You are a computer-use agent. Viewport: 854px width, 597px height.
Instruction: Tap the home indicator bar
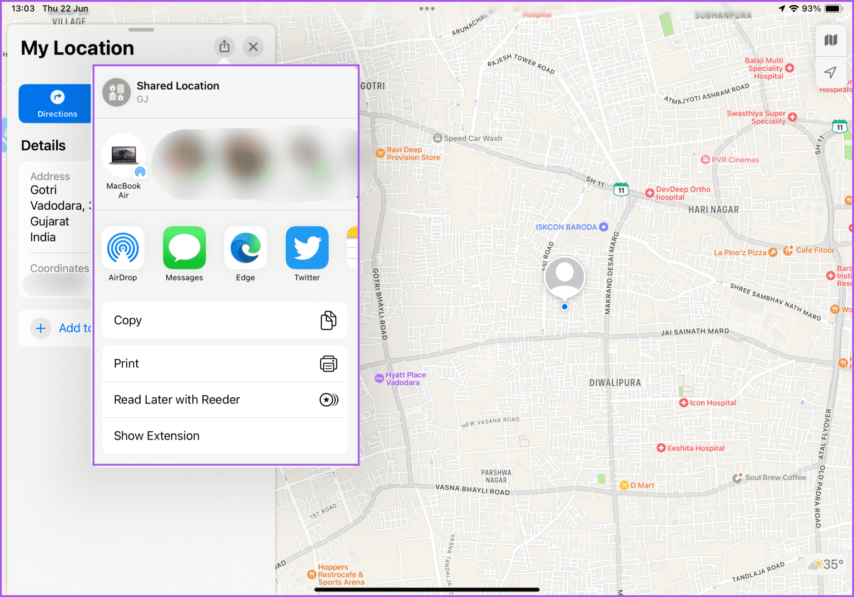[x=427, y=590]
